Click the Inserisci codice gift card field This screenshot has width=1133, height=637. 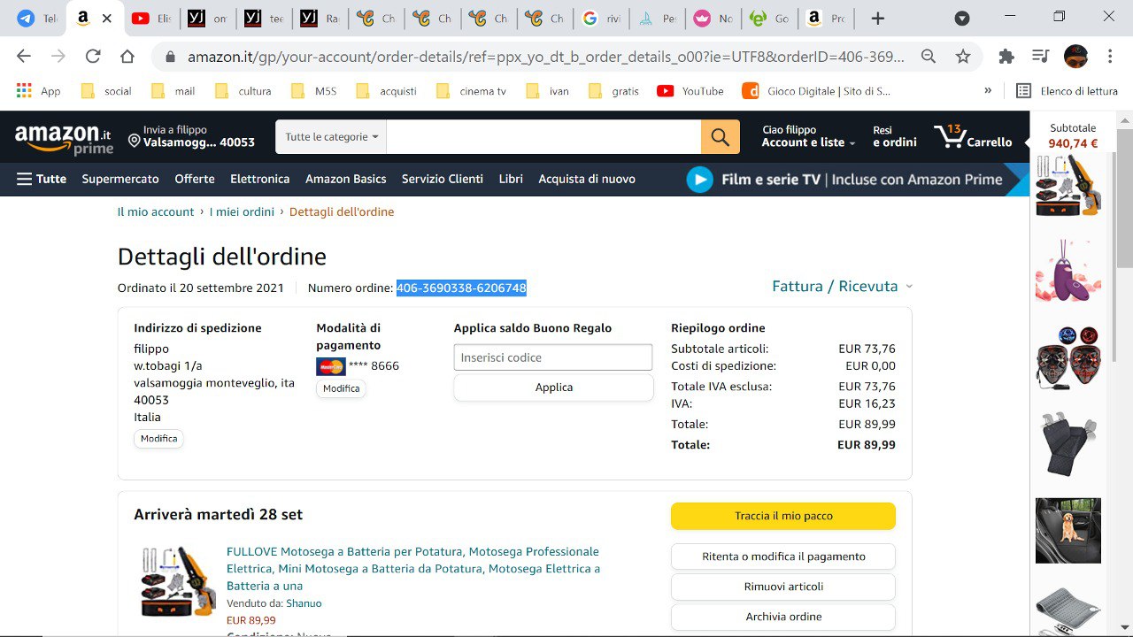pos(552,357)
